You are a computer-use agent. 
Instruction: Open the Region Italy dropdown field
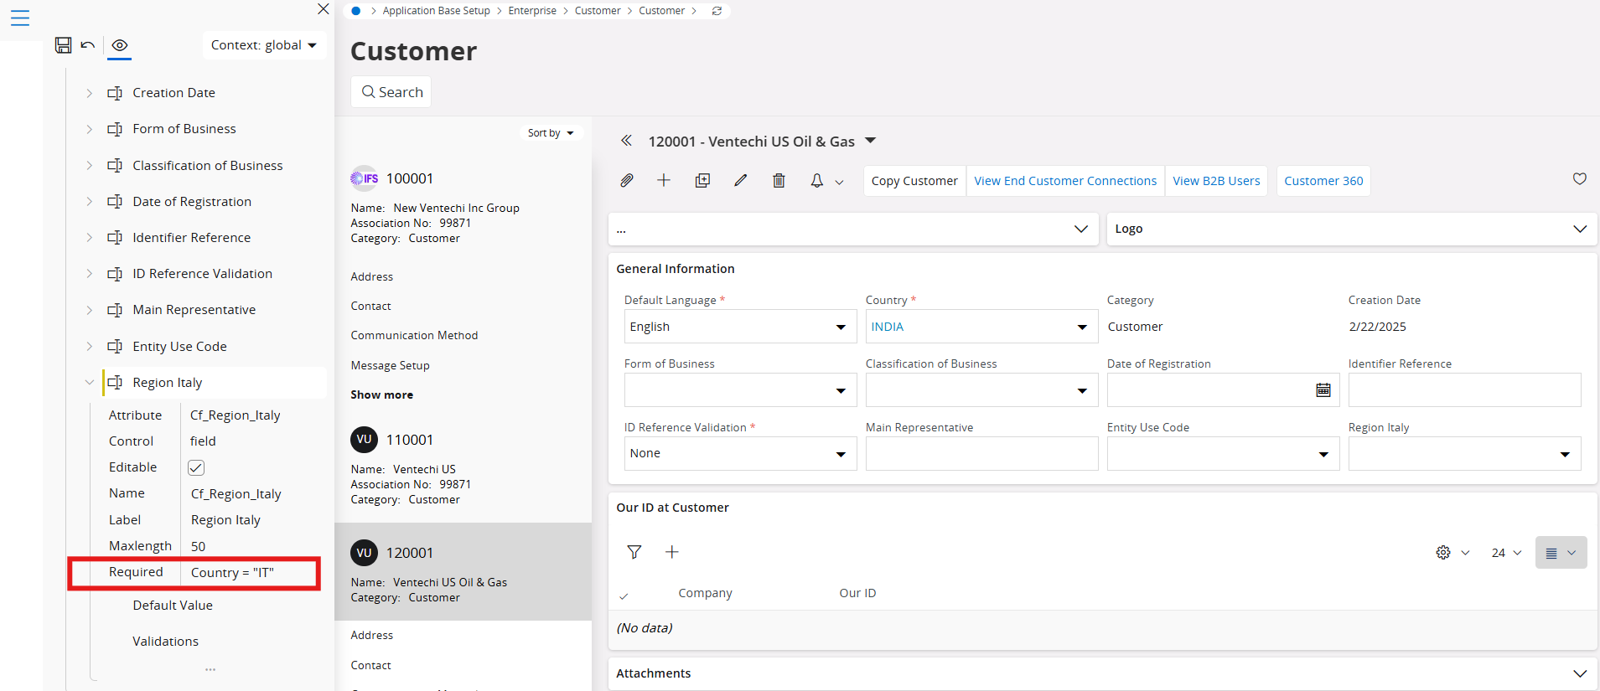1464,453
